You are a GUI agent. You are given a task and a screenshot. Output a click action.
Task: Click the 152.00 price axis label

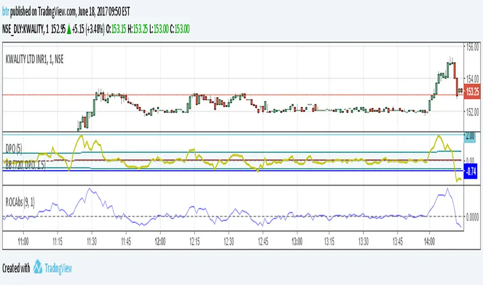coord(471,111)
